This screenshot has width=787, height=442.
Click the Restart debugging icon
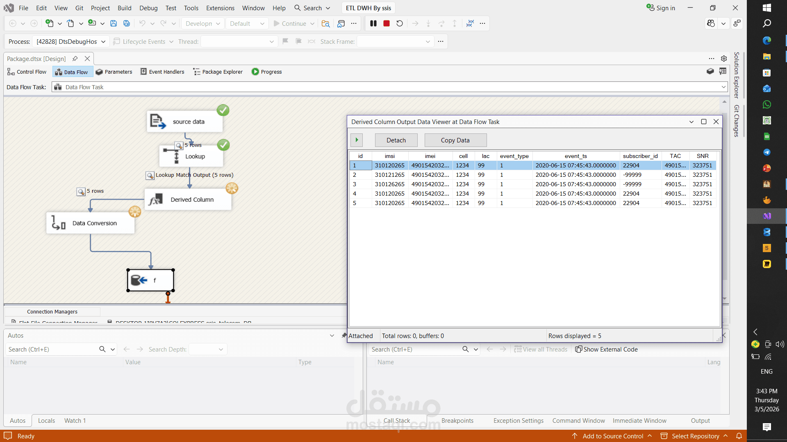400,24
